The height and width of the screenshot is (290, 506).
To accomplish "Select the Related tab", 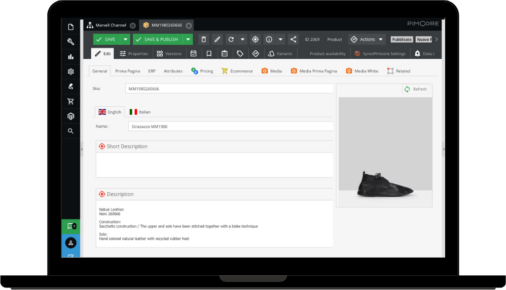I will [399, 71].
